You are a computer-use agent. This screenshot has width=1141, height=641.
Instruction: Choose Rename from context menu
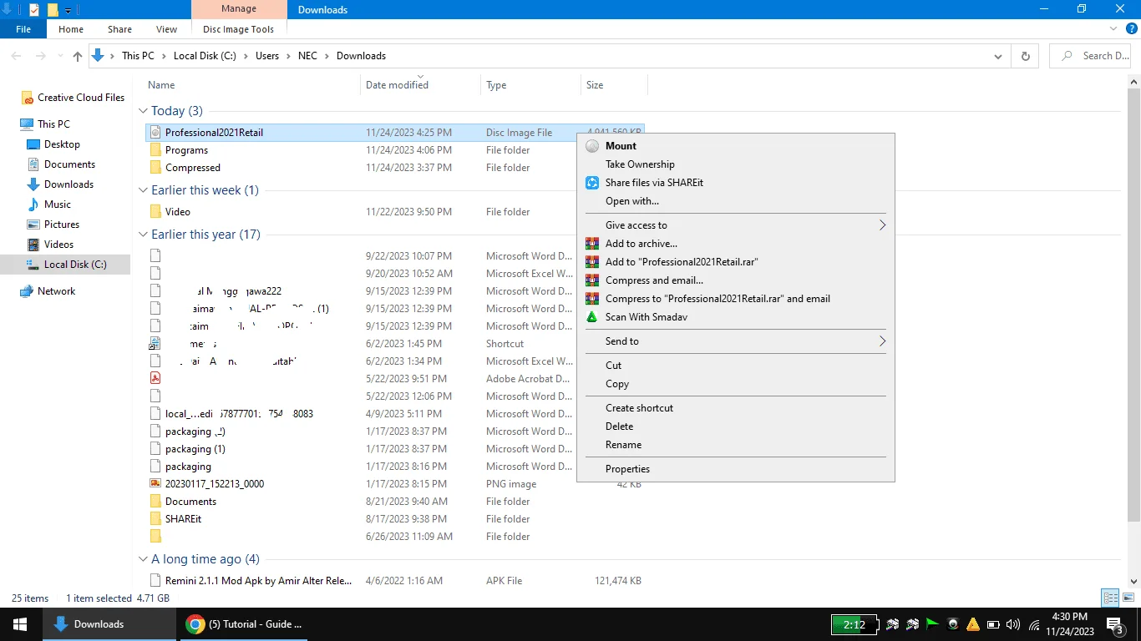(623, 445)
